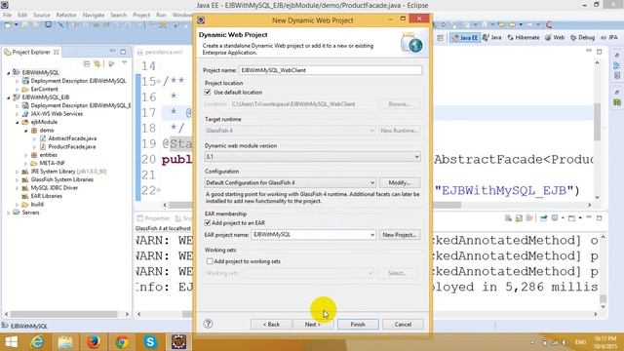This screenshot has width=624, height=351.
Task: Open the File menu
Action: 7,15
